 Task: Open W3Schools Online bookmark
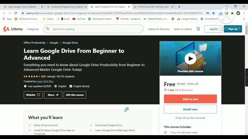click(26, 19)
